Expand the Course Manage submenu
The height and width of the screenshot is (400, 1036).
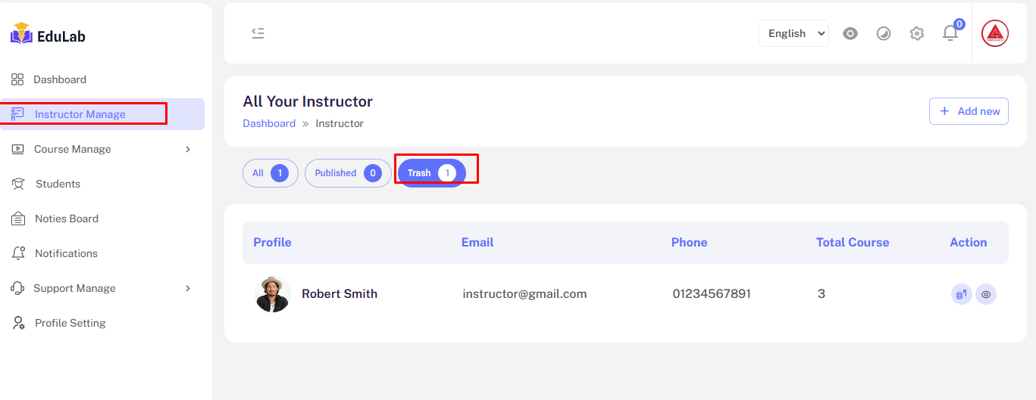[x=102, y=149]
